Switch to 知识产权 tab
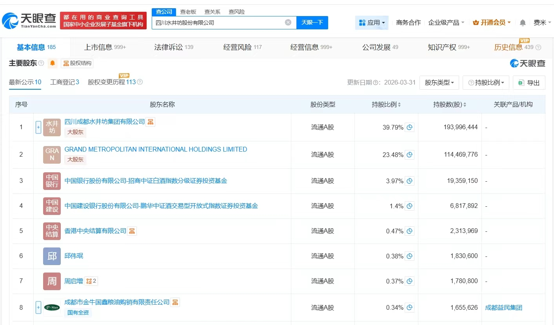Screen dimensions: 554x325 click(x=449, y=47)
